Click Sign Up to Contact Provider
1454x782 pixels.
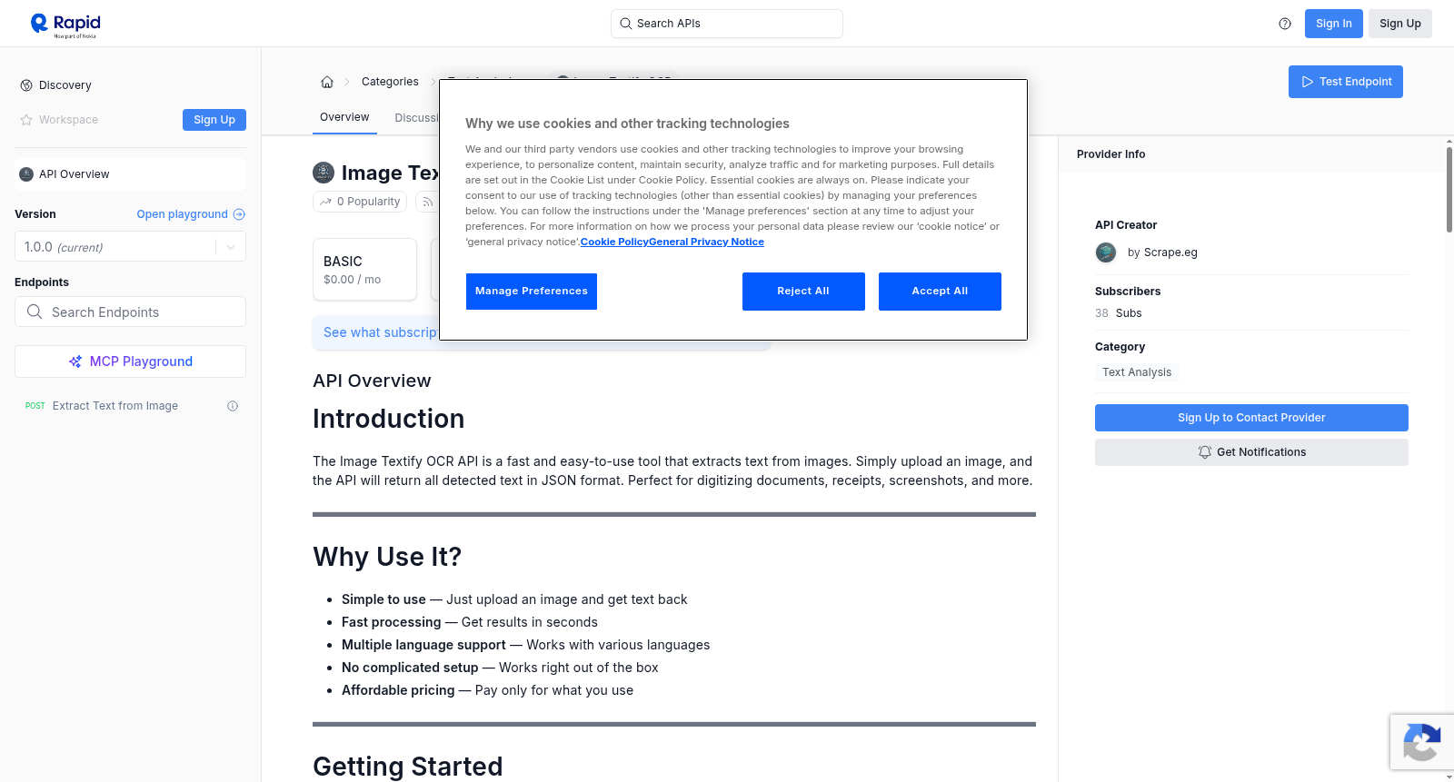1251,418
